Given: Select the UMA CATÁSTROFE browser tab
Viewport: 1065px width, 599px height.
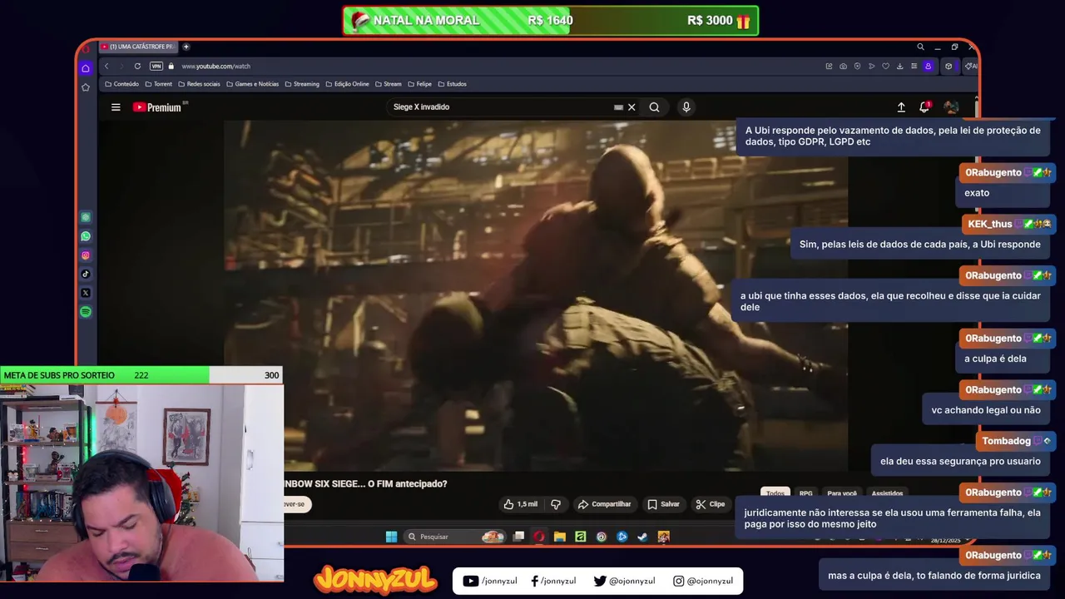Looking at the screenshot, I should [137, 47].
